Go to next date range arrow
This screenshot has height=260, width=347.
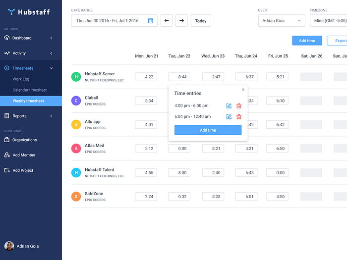(182, 21)
